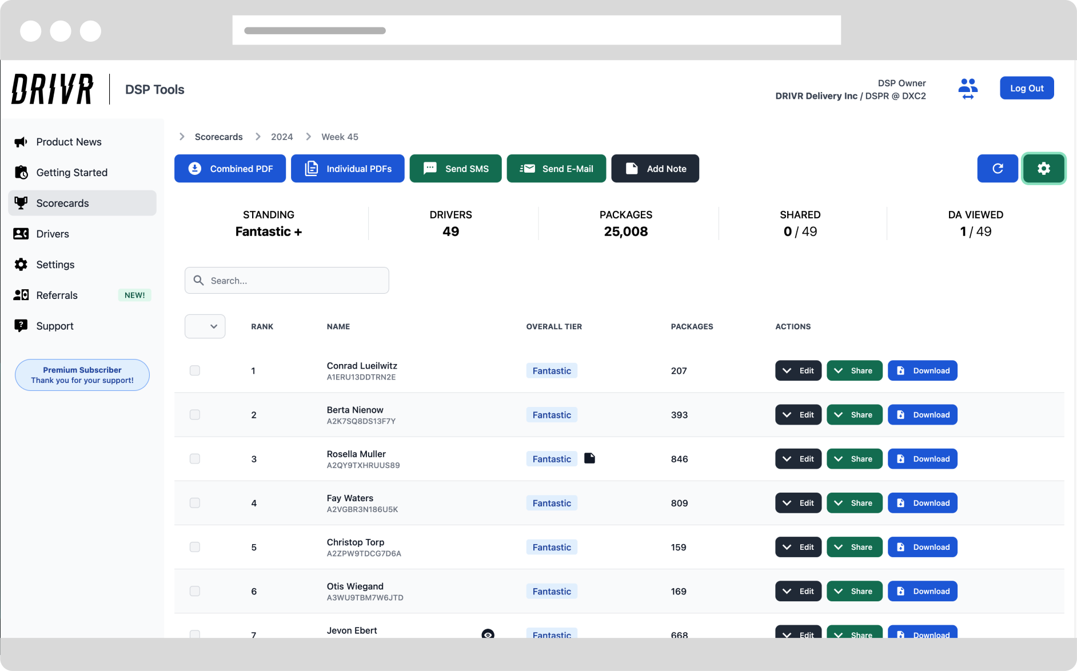Click the search magnifier icon

(198, 280)
